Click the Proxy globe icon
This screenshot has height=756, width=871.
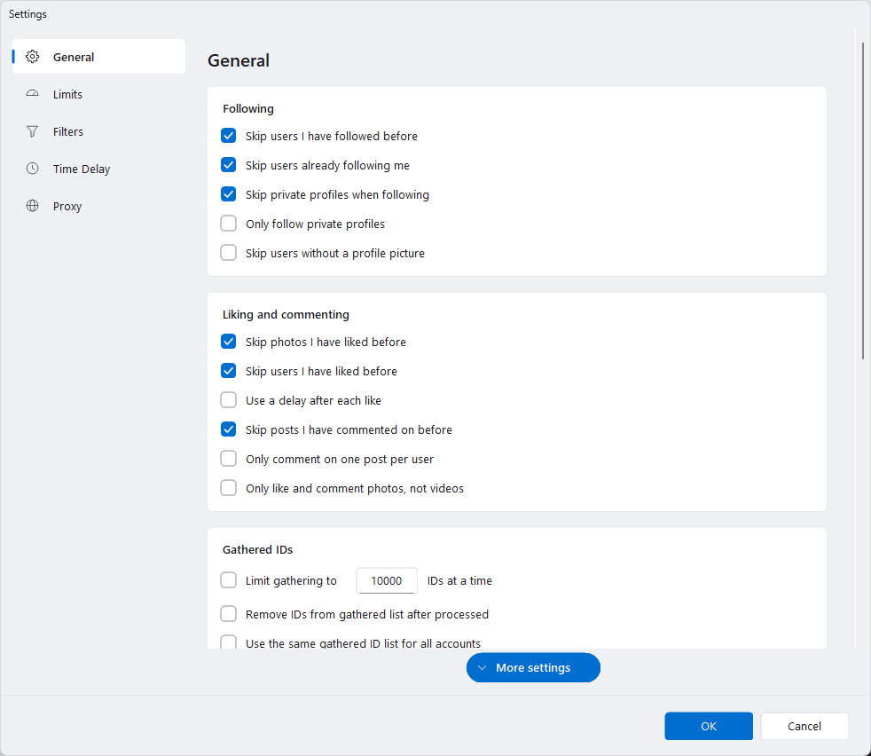pyautogui.click(x=32, y=206)
